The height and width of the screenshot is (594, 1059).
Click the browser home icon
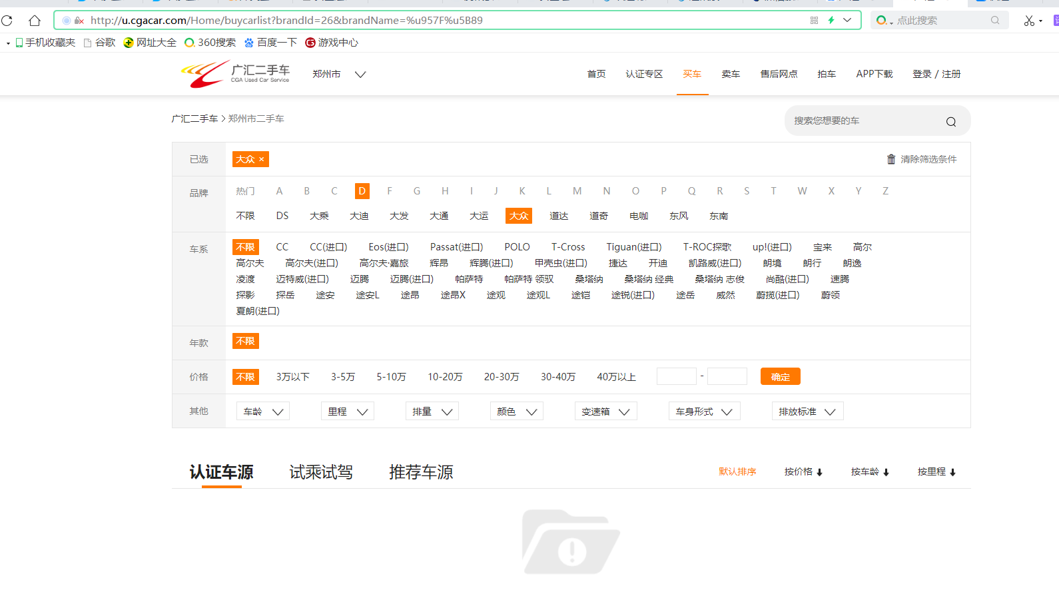35,21
